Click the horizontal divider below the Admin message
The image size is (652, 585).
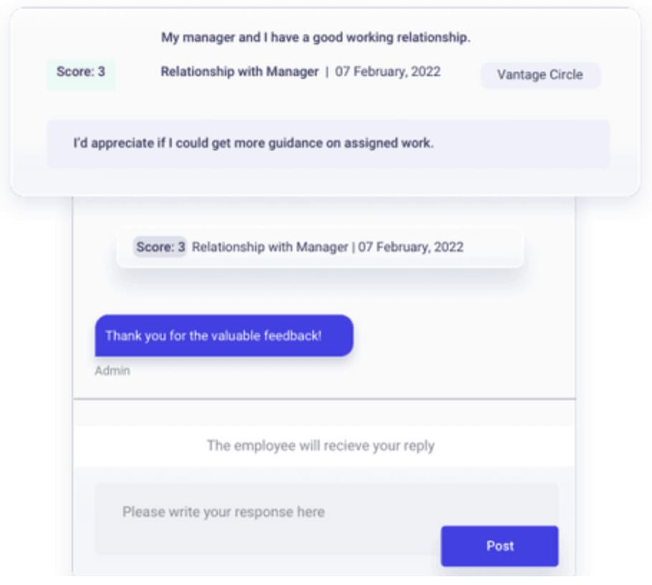point(324,399)
